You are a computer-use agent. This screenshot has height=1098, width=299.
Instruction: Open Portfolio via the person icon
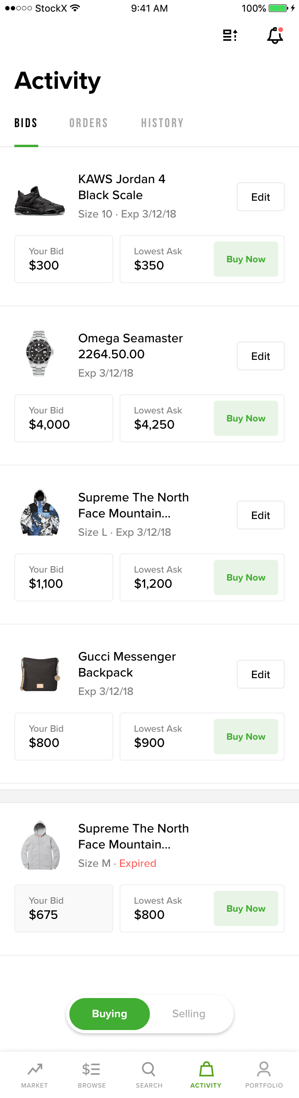pyautogui.click(x=264, y=1069)
